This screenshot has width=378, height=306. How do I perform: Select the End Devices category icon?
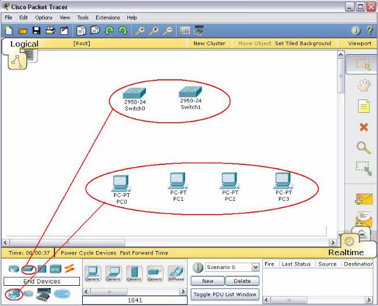[x=13, y=294]
